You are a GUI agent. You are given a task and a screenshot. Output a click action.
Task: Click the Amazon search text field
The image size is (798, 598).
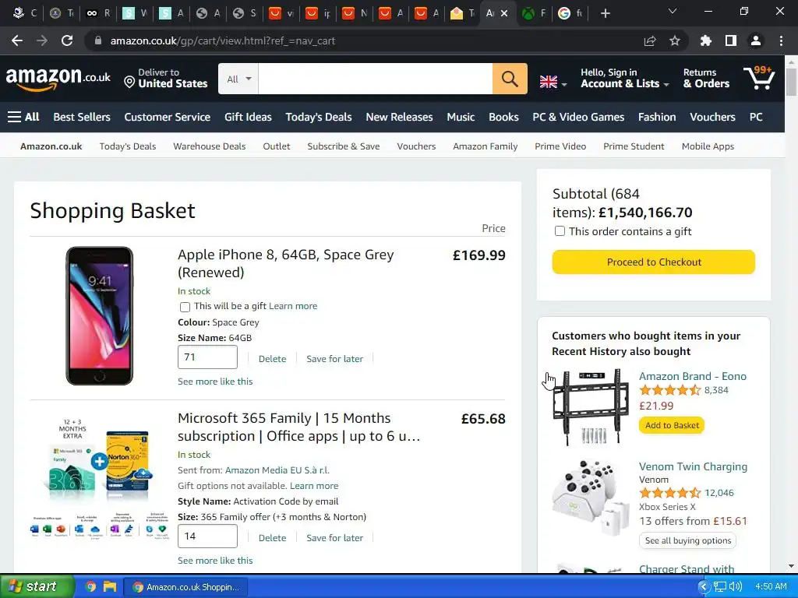[375, 79]
